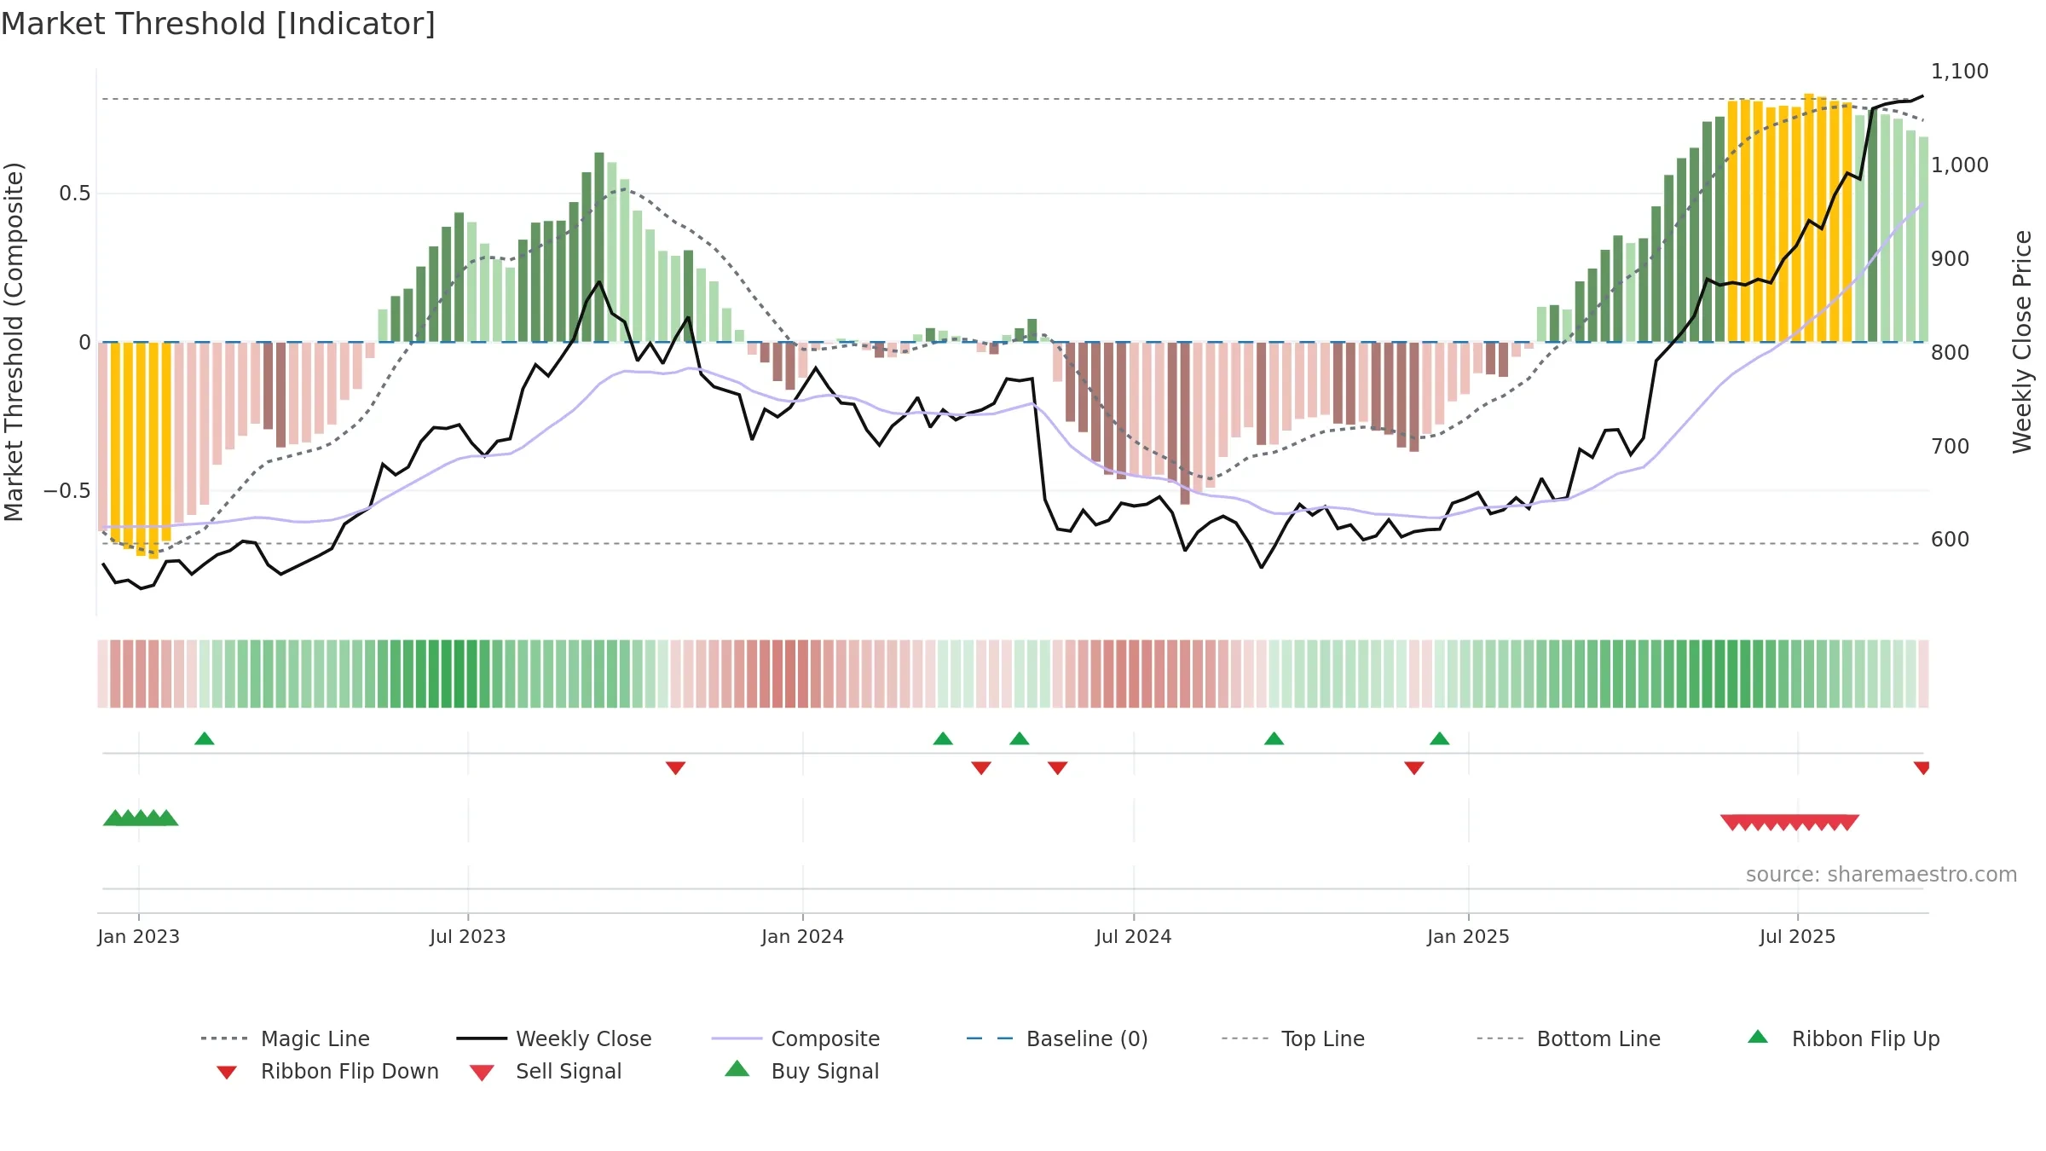Click the Market Threshold [Indicator] chart title
The height and width of the screenshot is (1151, 2046).
coord(218,24)
